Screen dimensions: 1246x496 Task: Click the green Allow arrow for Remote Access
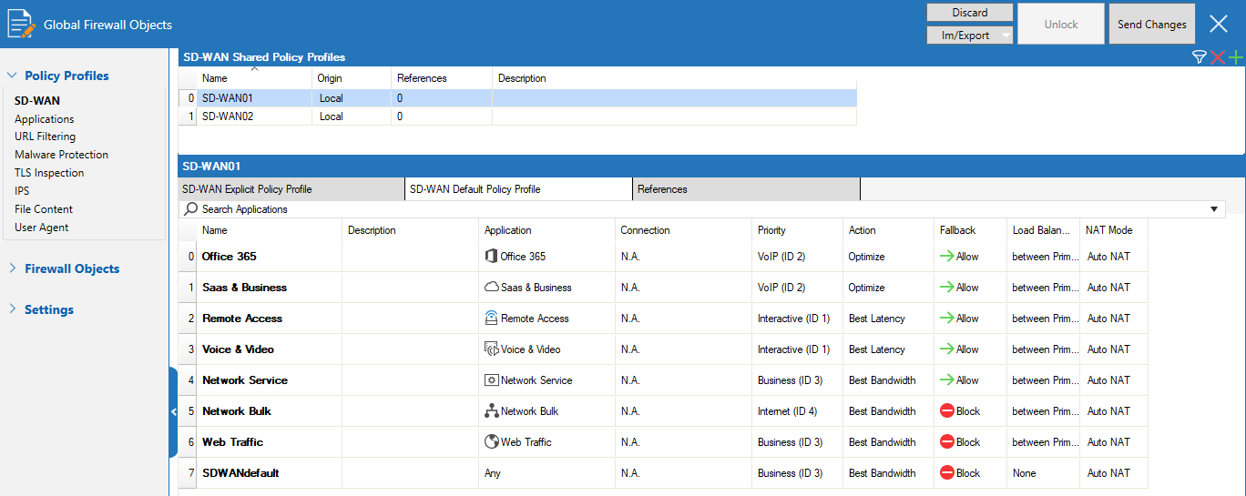pos(947,319)
